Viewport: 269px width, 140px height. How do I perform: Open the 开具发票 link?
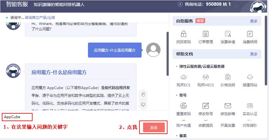(x=228, y=126)
